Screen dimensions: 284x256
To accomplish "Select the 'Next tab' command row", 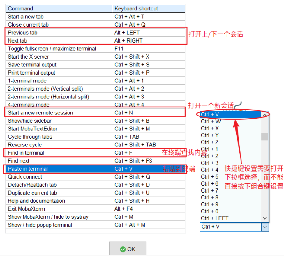I will point(96,40).
